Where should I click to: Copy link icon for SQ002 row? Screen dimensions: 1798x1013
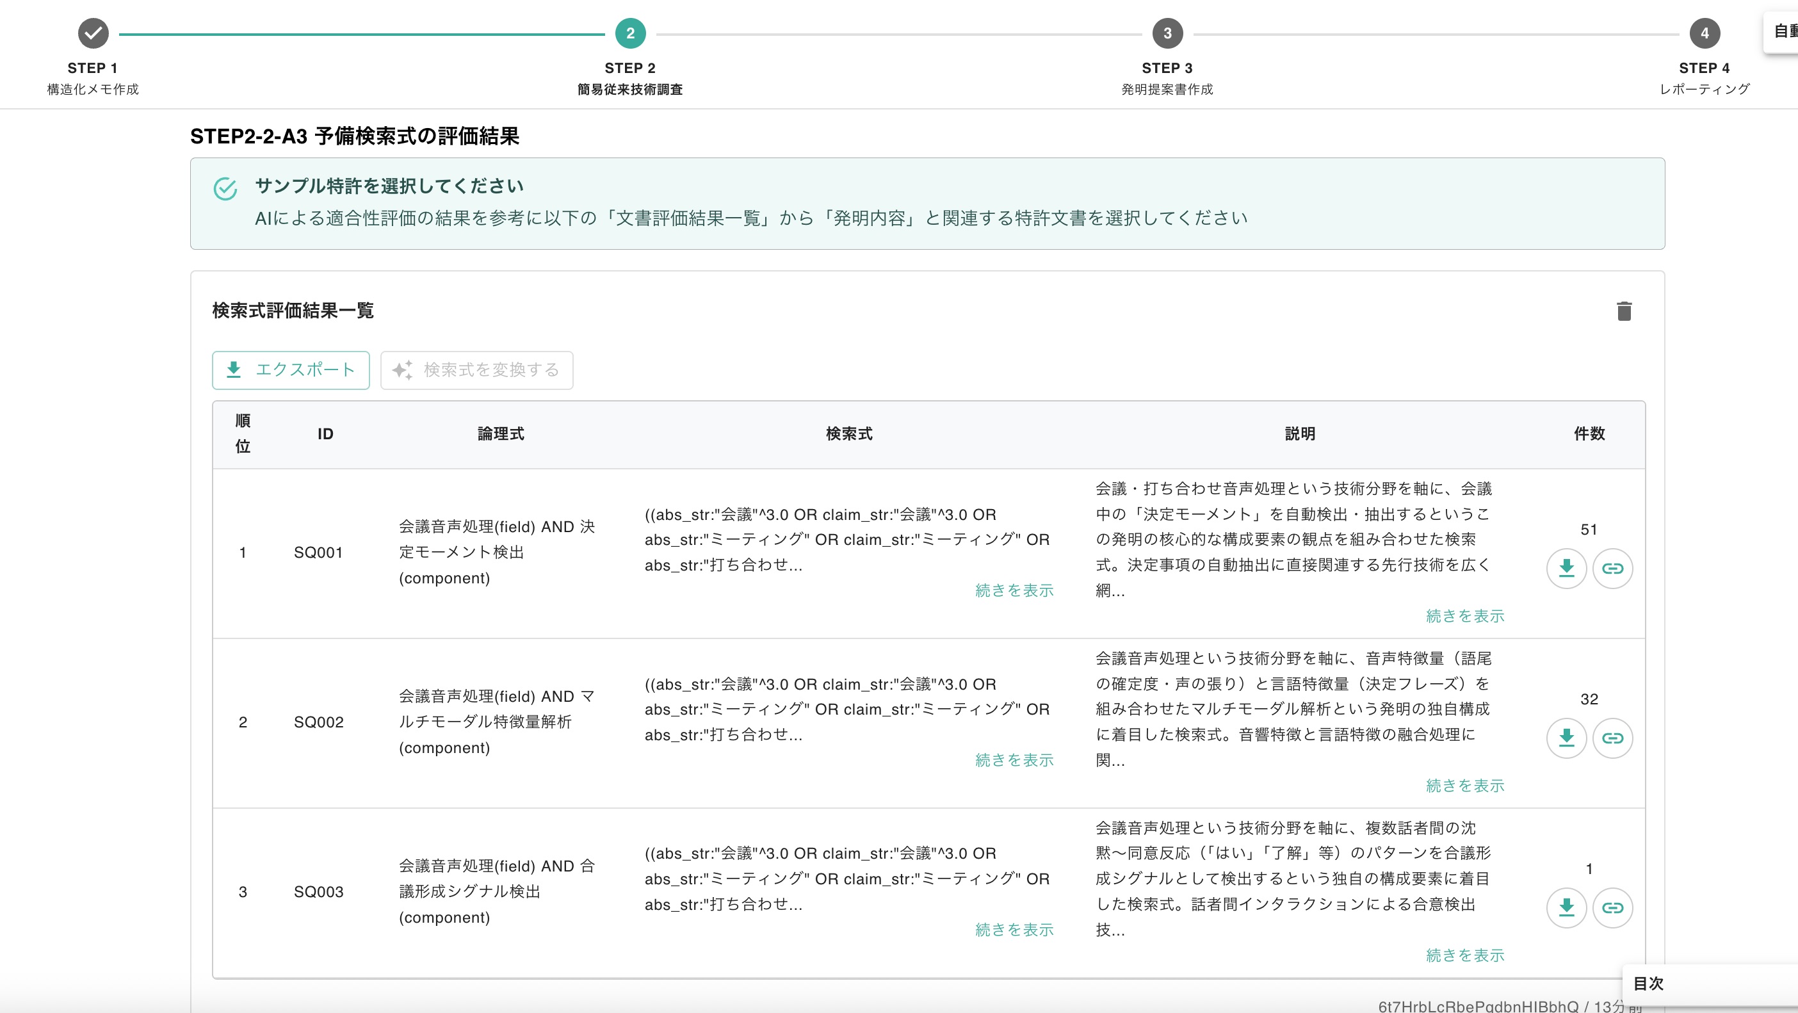pos(1612,738)
